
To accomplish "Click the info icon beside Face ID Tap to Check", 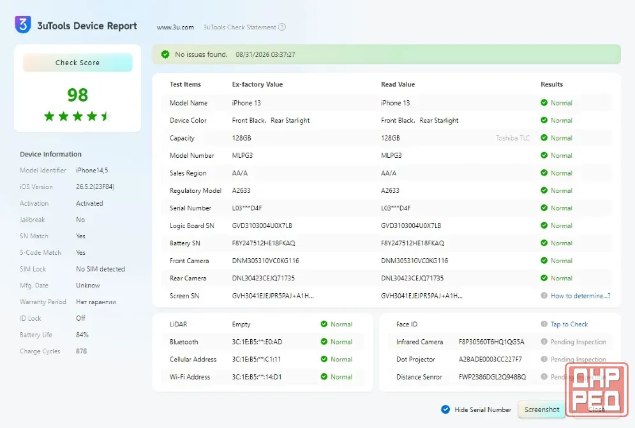I will pyautogui.click(x=544, y=324).
